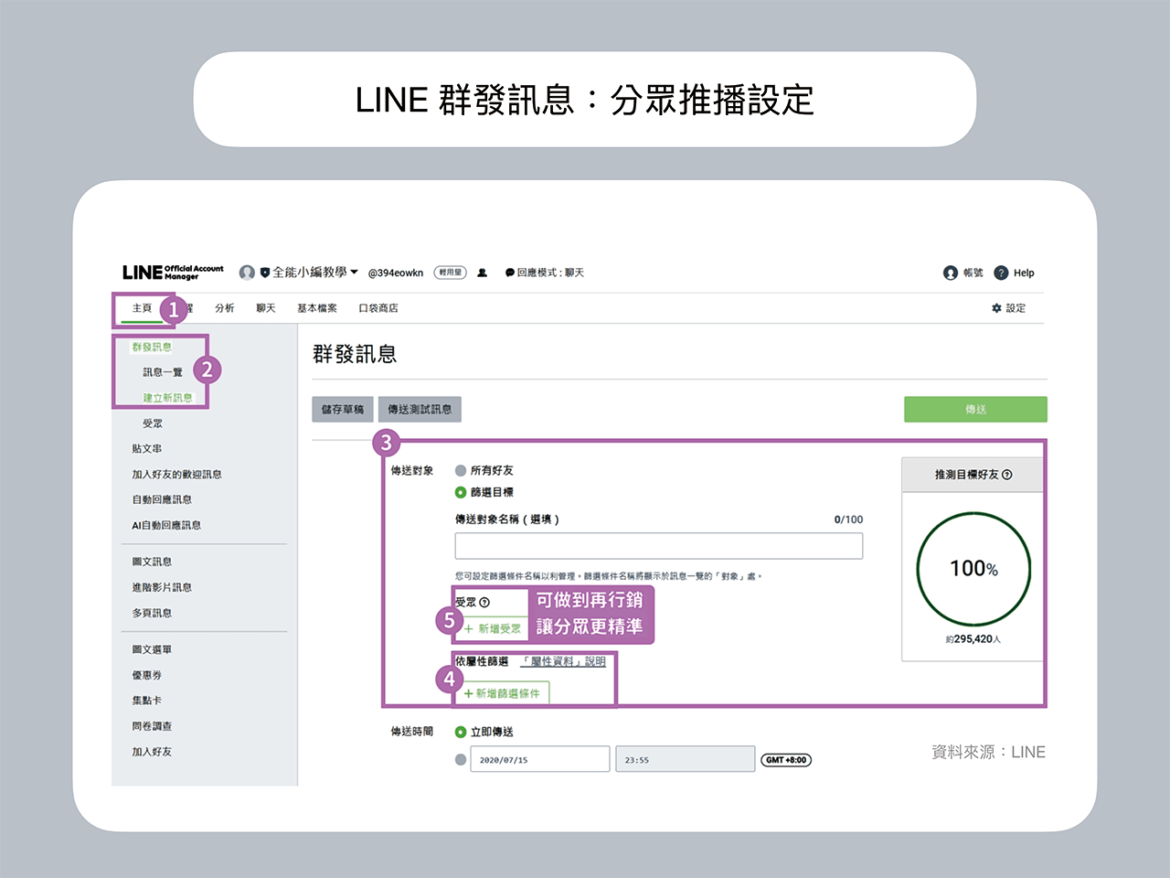The height and width of the screenshot is (878, 1170).
Task: Click the 輕用量 plan badge
Action: pyautogui.click(x=450, y=273)
